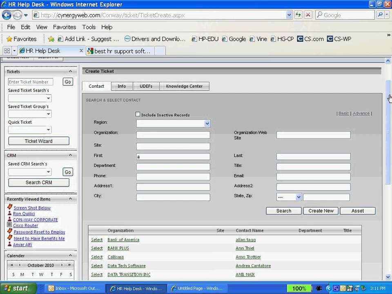Click the ticket icon beside Password Reset
The width and height of the screenshot is (392, 294).
10,231
